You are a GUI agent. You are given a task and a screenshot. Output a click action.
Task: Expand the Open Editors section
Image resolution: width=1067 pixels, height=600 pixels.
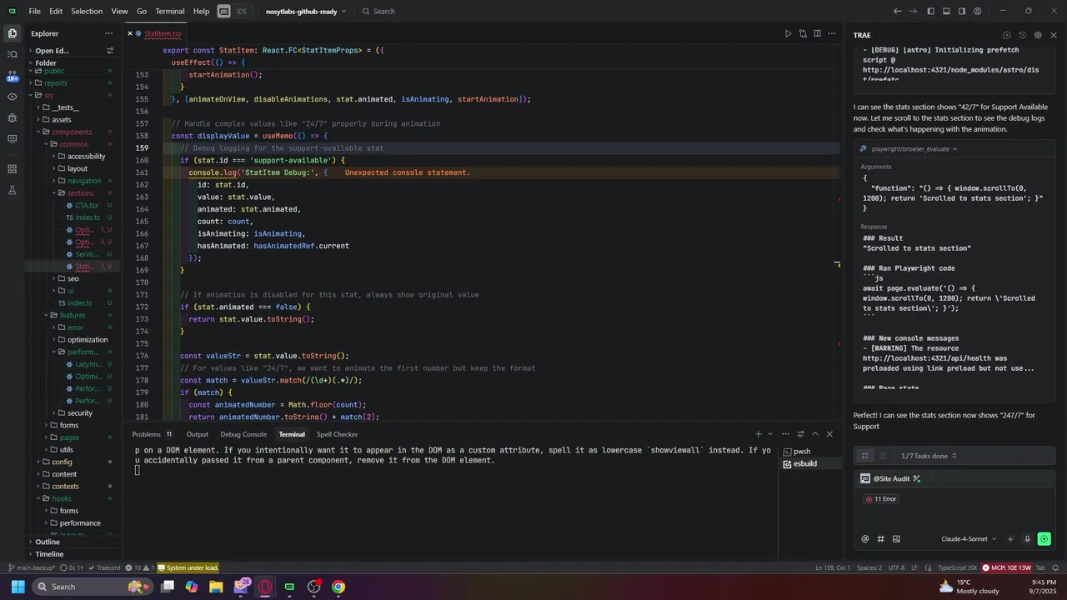(52, 51)
